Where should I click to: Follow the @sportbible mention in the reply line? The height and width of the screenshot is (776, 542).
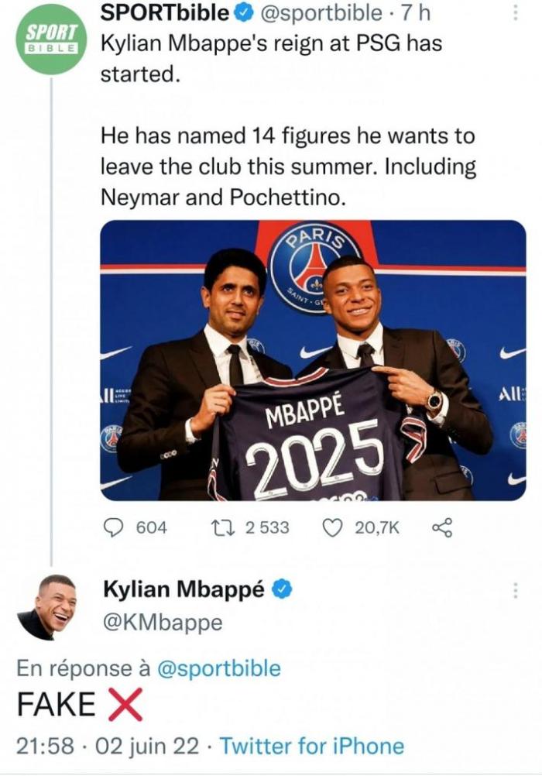pos(218,668)
